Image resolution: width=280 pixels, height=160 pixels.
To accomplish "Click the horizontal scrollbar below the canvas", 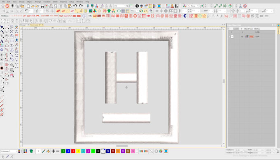I will [122, 146].
